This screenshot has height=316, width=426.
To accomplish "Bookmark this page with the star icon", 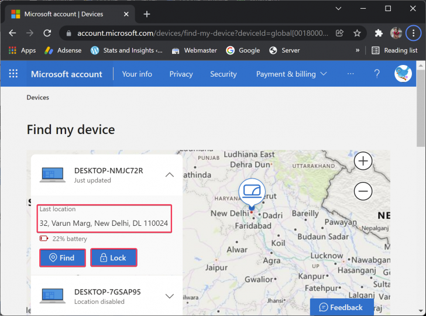I will point(357,33).
